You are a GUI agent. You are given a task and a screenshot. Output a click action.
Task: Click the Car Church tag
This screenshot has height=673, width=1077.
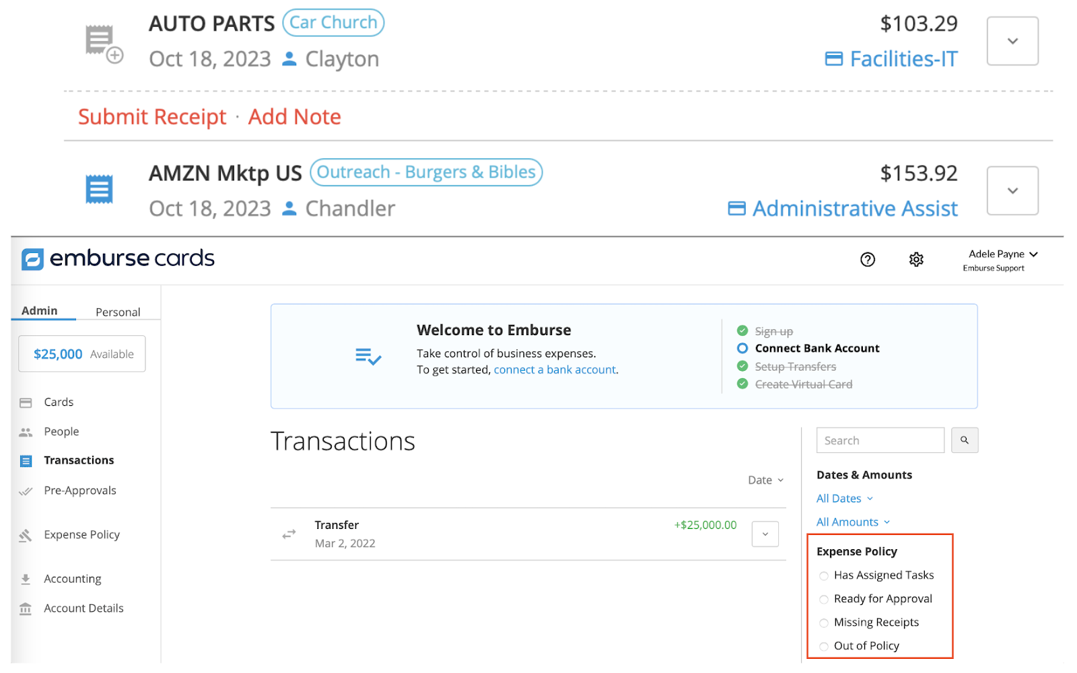pyautogui.click(x=333, y=23)
